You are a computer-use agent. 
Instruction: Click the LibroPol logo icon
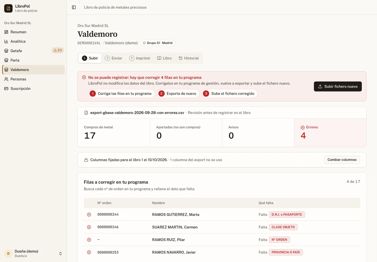click(8, 8)
